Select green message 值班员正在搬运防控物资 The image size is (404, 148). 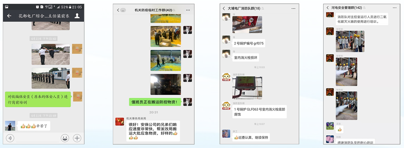coord(155,102)
